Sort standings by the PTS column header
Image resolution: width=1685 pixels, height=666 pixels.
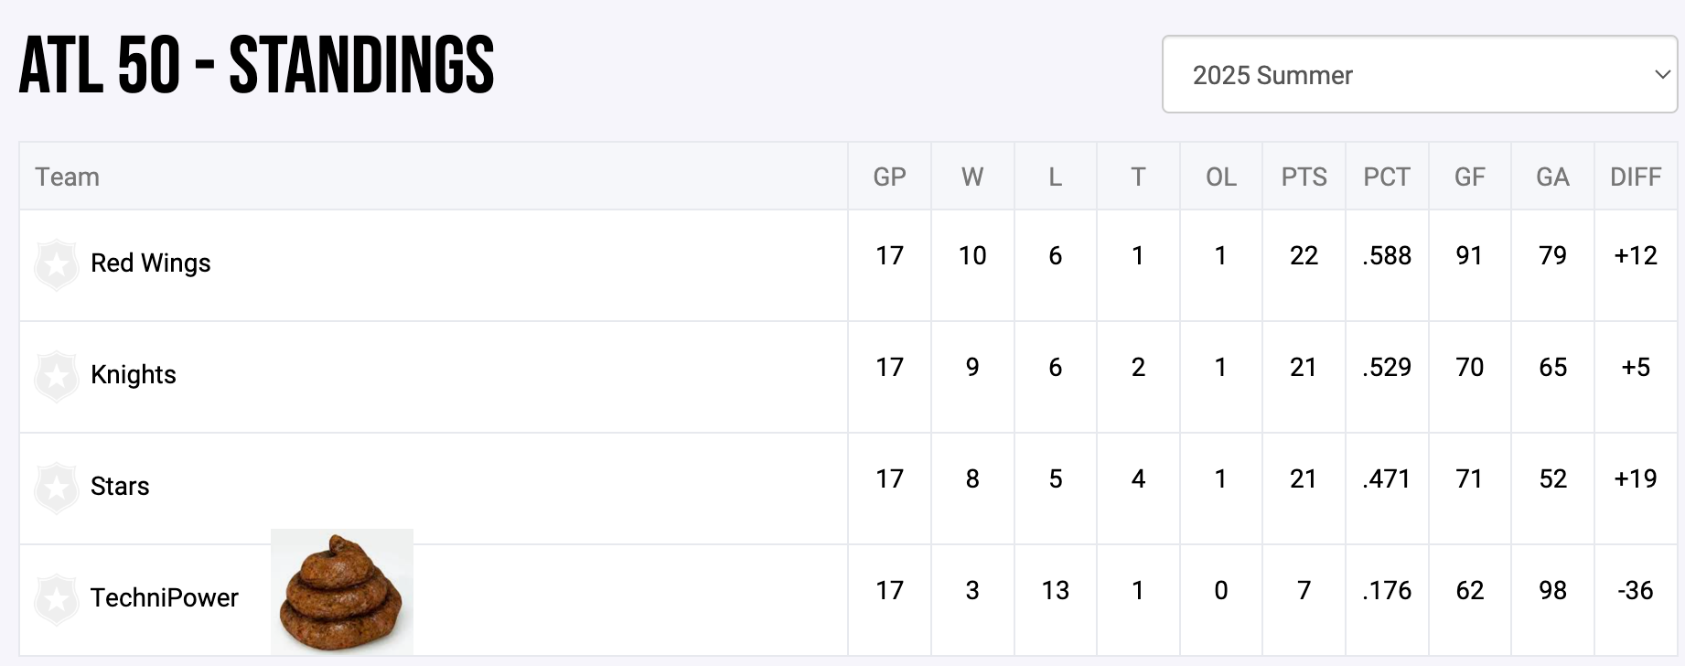coord(1304,177)
